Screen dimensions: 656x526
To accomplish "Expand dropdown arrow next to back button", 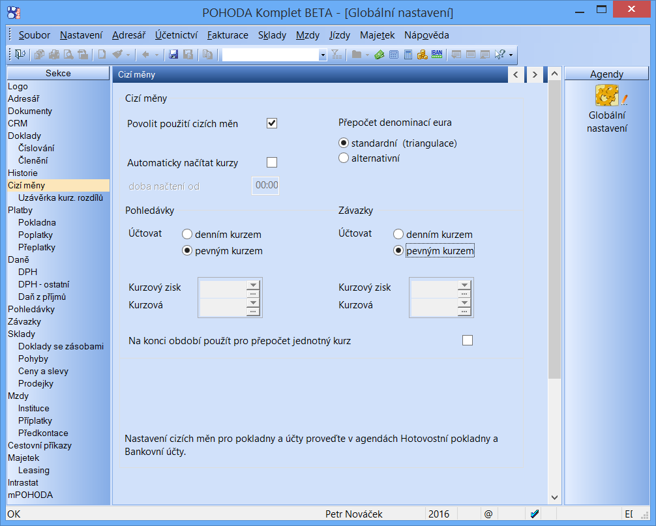I will pos(157,55).
